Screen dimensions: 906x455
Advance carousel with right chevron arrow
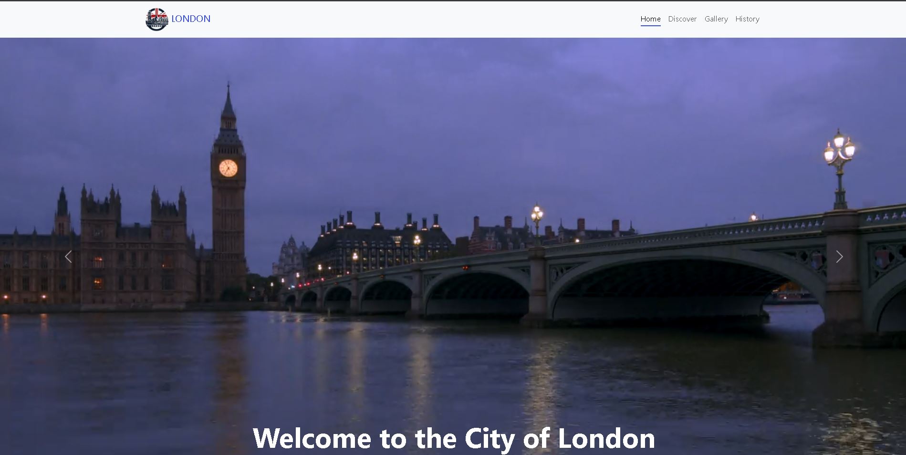click(x=839, y=257)
